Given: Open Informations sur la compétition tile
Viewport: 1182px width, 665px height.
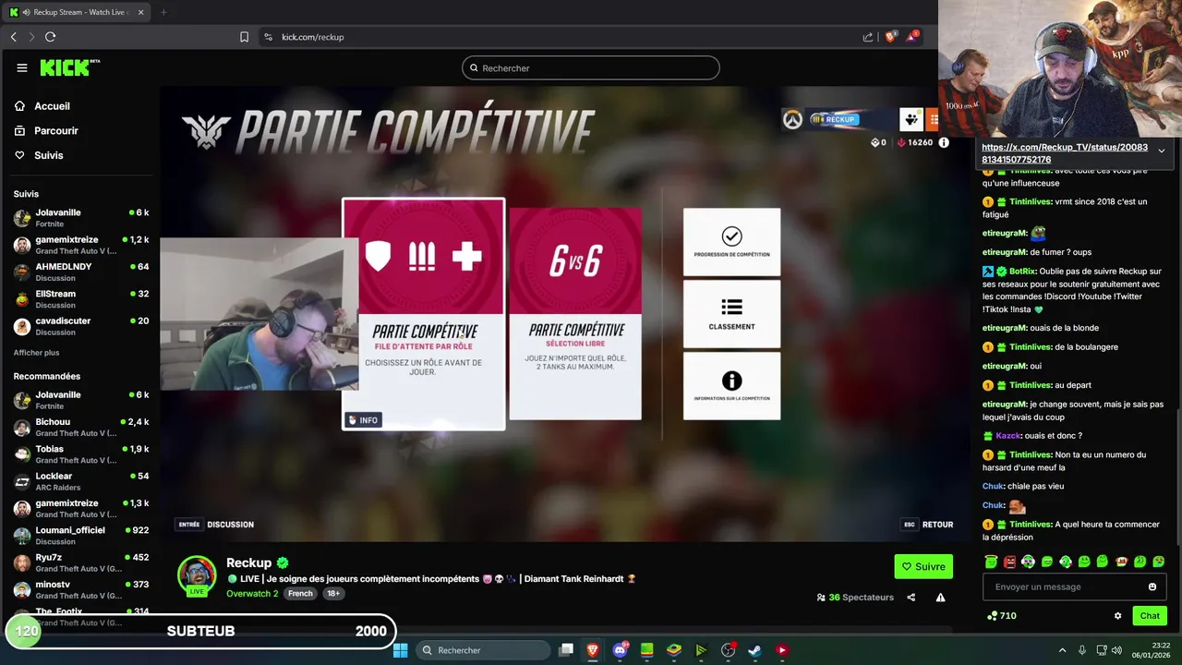Looking at the screenshot, I should (x=731, y=386).
